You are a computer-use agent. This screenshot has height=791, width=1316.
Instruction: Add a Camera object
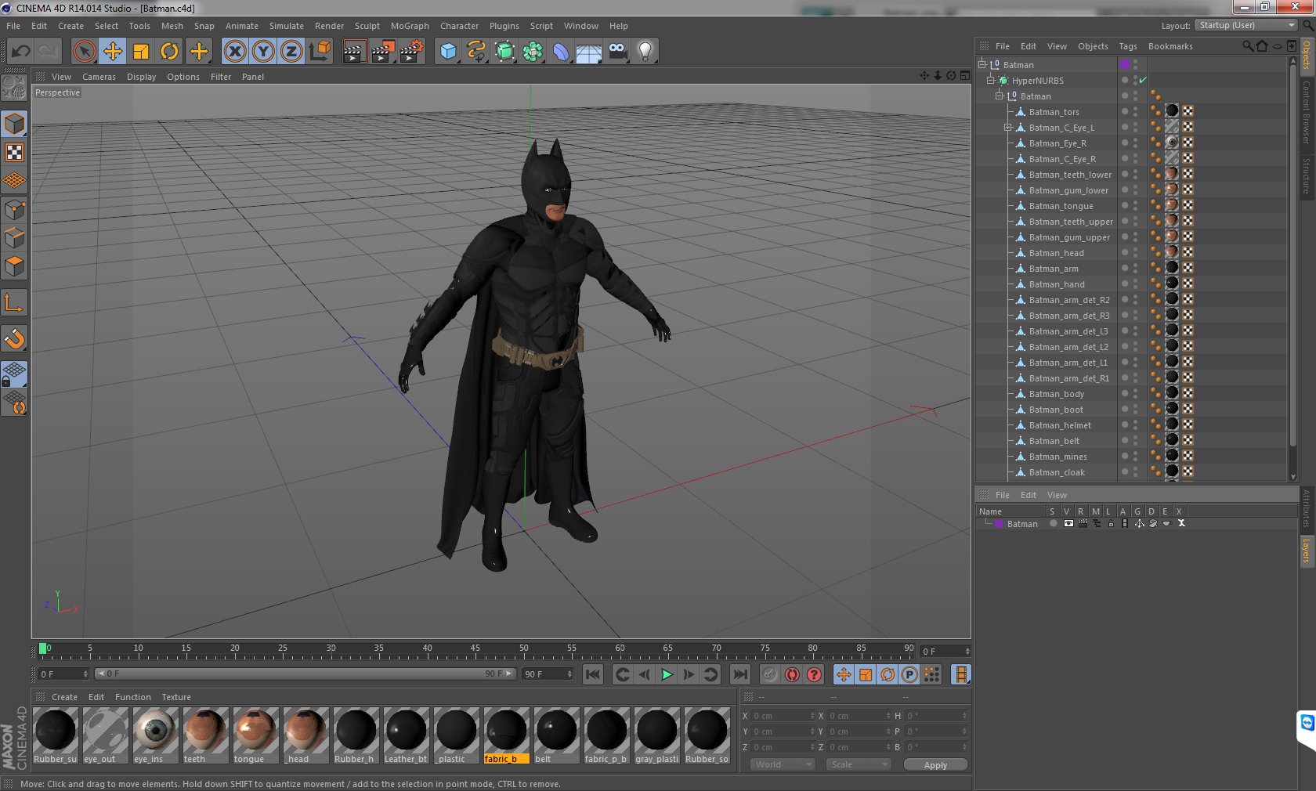[617, 52]
